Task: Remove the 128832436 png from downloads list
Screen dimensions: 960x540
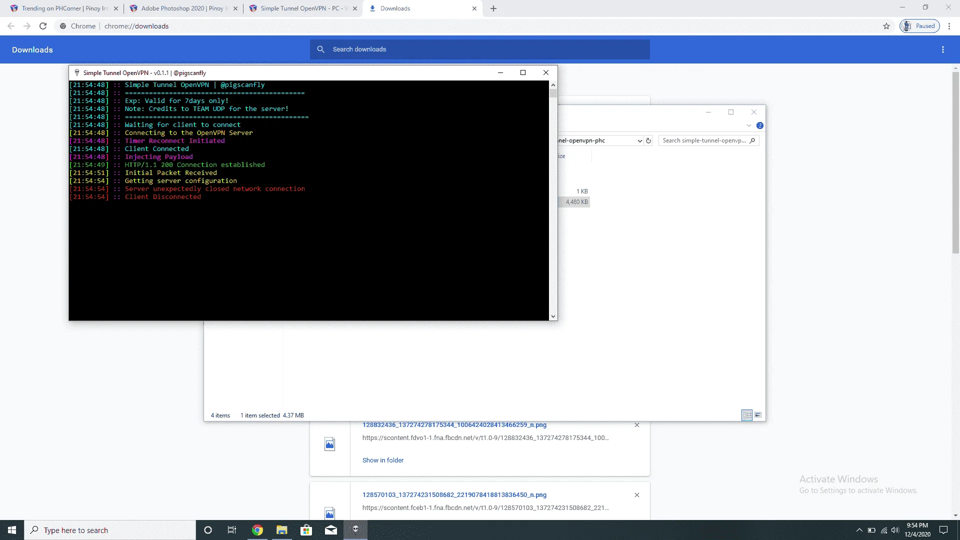Action: pyautogui.click(x=637, y=425)
